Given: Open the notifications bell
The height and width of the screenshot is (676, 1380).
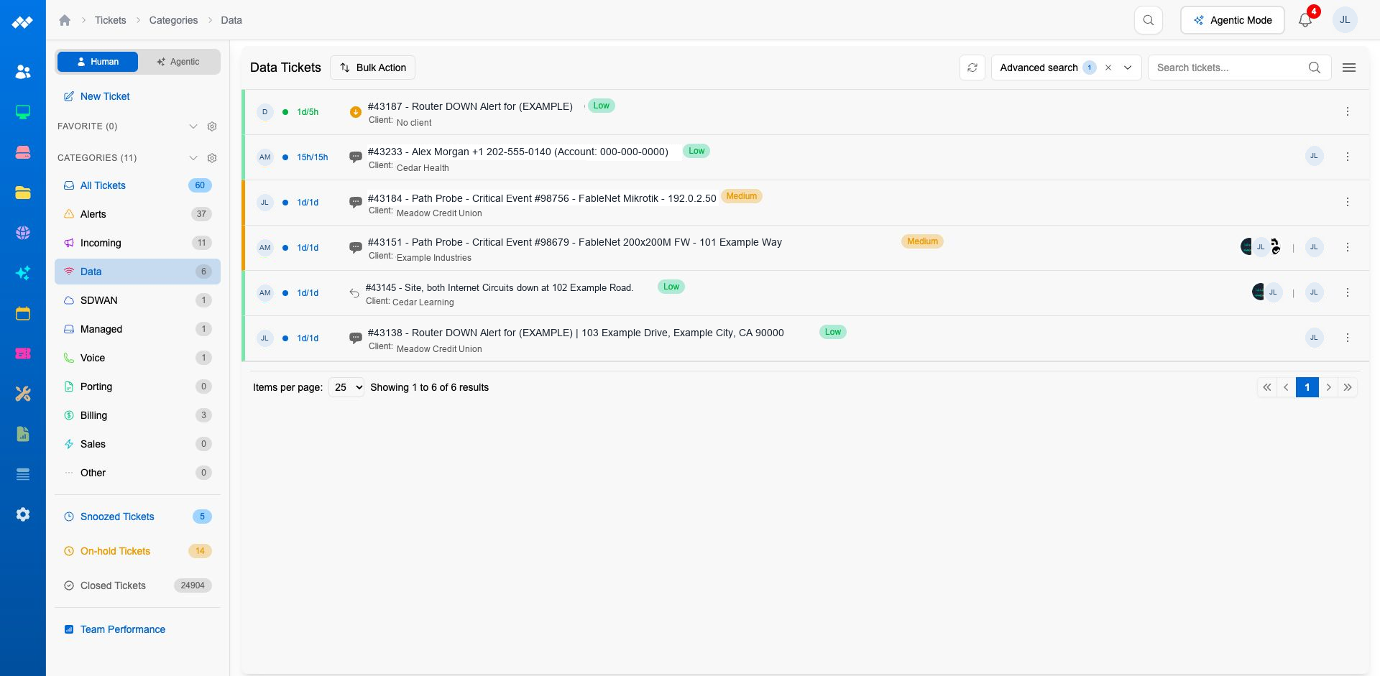Looking at the screenshot, I should (x=1305, y=20).
